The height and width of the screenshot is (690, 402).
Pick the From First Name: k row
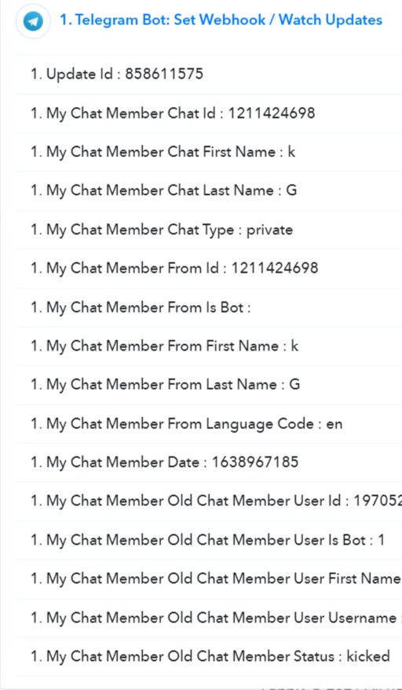click(209, 346)
